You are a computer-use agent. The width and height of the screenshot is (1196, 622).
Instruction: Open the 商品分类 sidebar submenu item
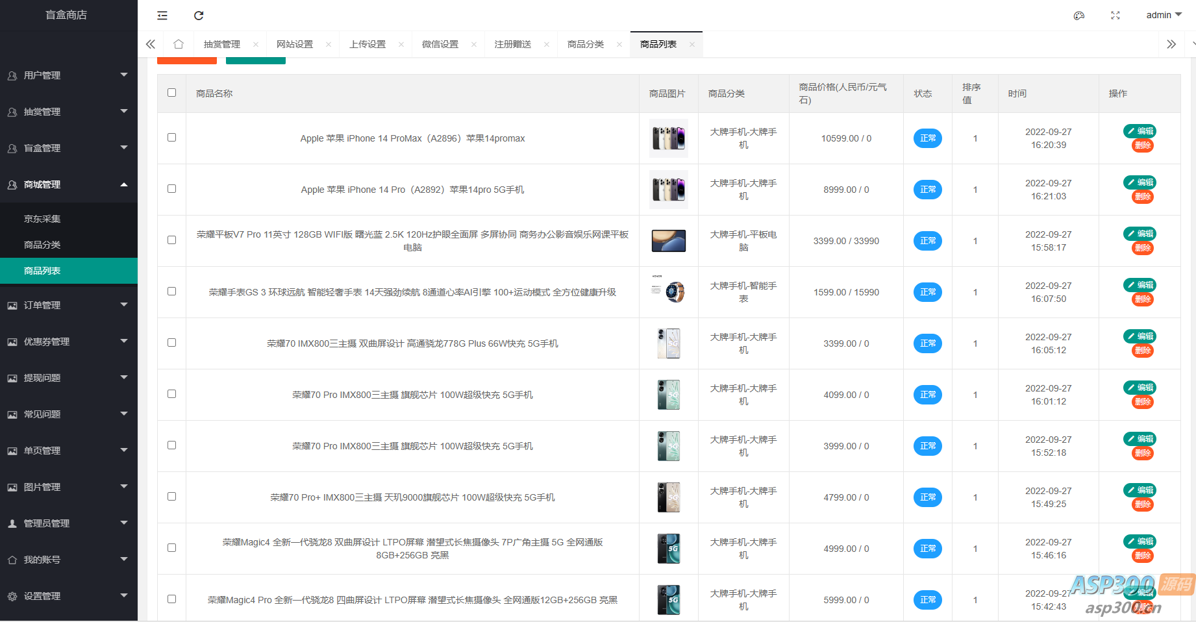click(x=69, y=245)
